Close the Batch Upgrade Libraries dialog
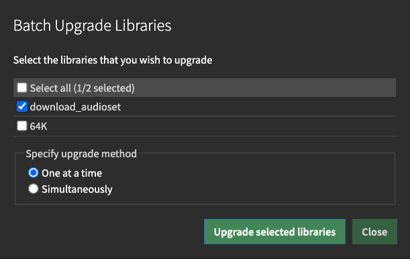The width and height of the screenshot is (410, 259). [x=374, y=232]
